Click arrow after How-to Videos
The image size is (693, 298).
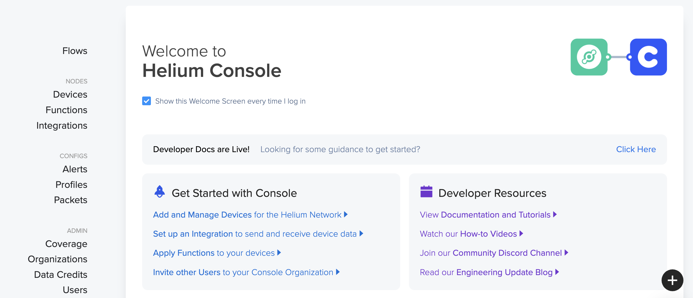pyautogui.click(x=521, y=233)
